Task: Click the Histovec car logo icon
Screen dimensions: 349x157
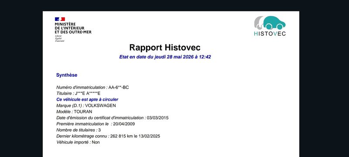Action: pyautogui.click(x=270, y=23)
